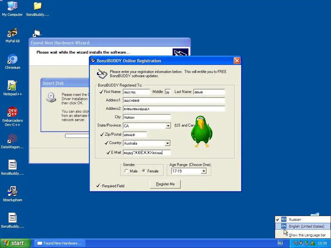This screenshot has width=331, height=248.
Task: Click the City input field
Action: click(147, 117)
